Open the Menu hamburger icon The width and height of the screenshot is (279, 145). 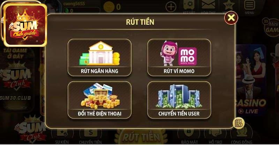(249, 7)
